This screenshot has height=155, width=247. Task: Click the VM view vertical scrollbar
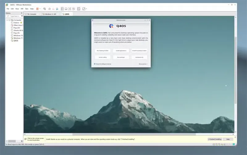(236, 70)
